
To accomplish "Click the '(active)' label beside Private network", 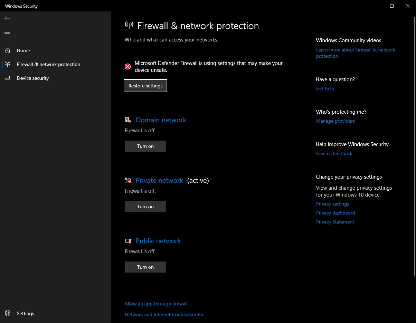I will coord(198,180).
